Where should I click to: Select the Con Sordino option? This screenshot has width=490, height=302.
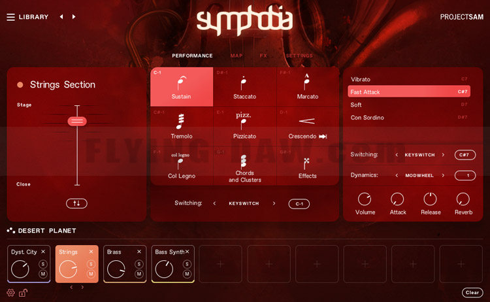409,118
